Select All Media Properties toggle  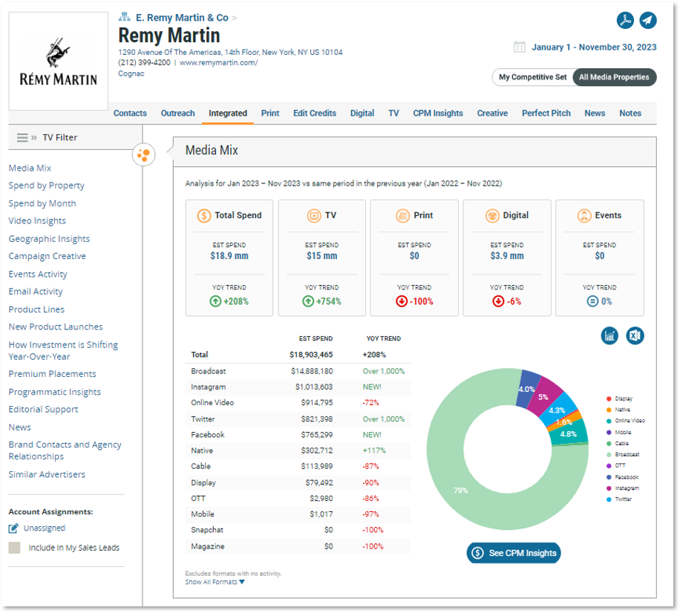pos(614,77)
